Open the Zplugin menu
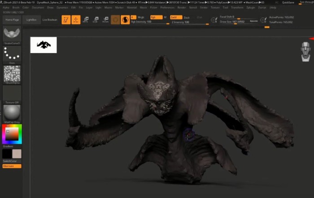This screenshot has width=314, height=198. click(249, 8)
